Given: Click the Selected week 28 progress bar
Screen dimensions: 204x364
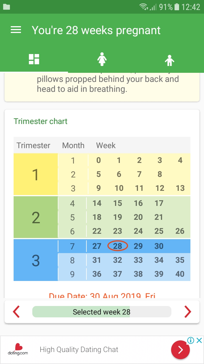Looking at the screenshot, I should pos(102,312).
